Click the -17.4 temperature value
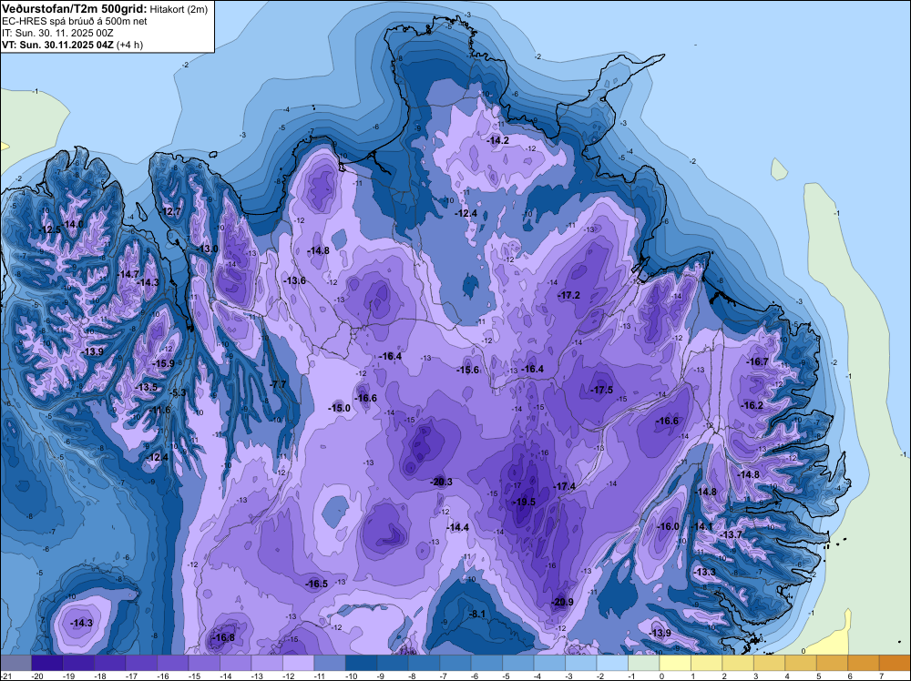 pos(565,486)
